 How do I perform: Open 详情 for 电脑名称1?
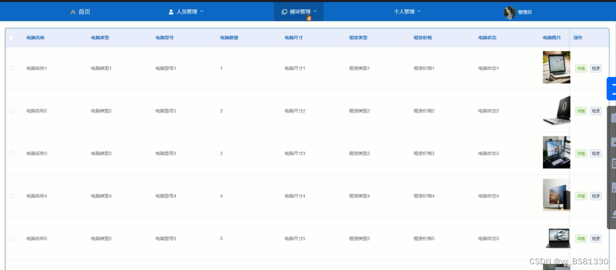tap(581, 69)
